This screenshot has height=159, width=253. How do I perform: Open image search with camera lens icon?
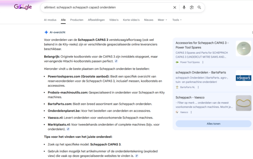pyautogui.click(x=192, y=8)
